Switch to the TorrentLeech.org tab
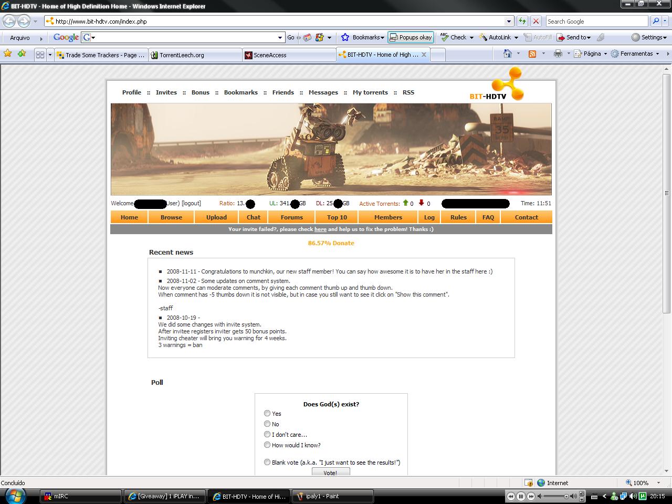Screen dimensions: 672x504 tap(195, 55)
